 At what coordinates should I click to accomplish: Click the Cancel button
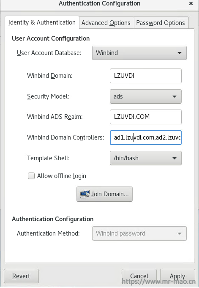[139, 276]
